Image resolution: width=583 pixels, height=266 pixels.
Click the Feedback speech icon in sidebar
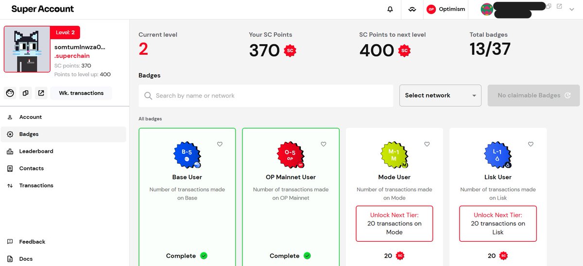click(x=10, y=242)
